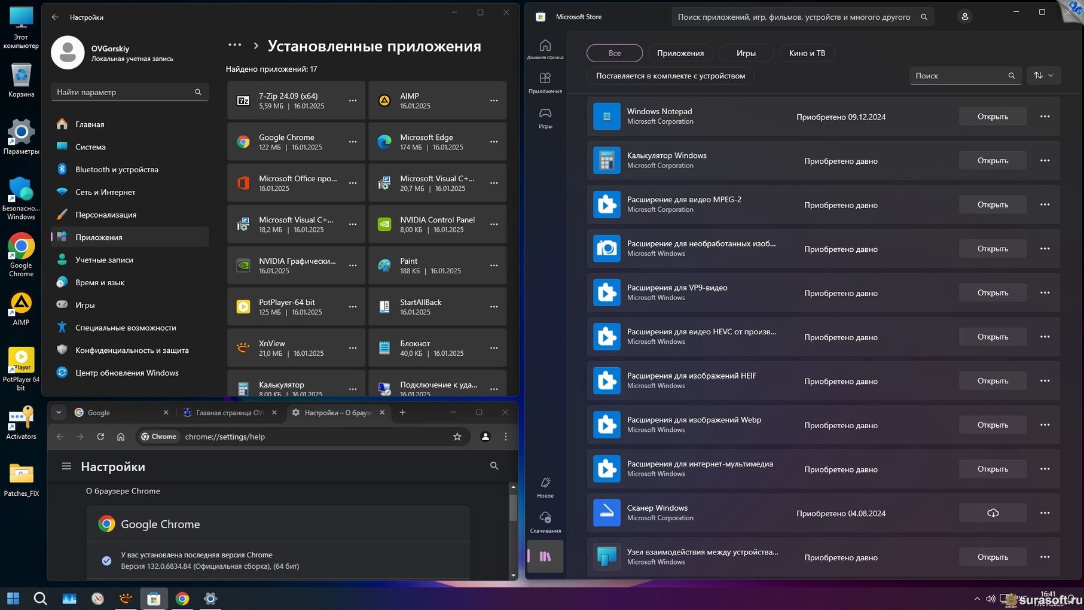Open Microsoft Store from the taskbar
Viewport: 1084px width, 610px height.
(154, 598)
